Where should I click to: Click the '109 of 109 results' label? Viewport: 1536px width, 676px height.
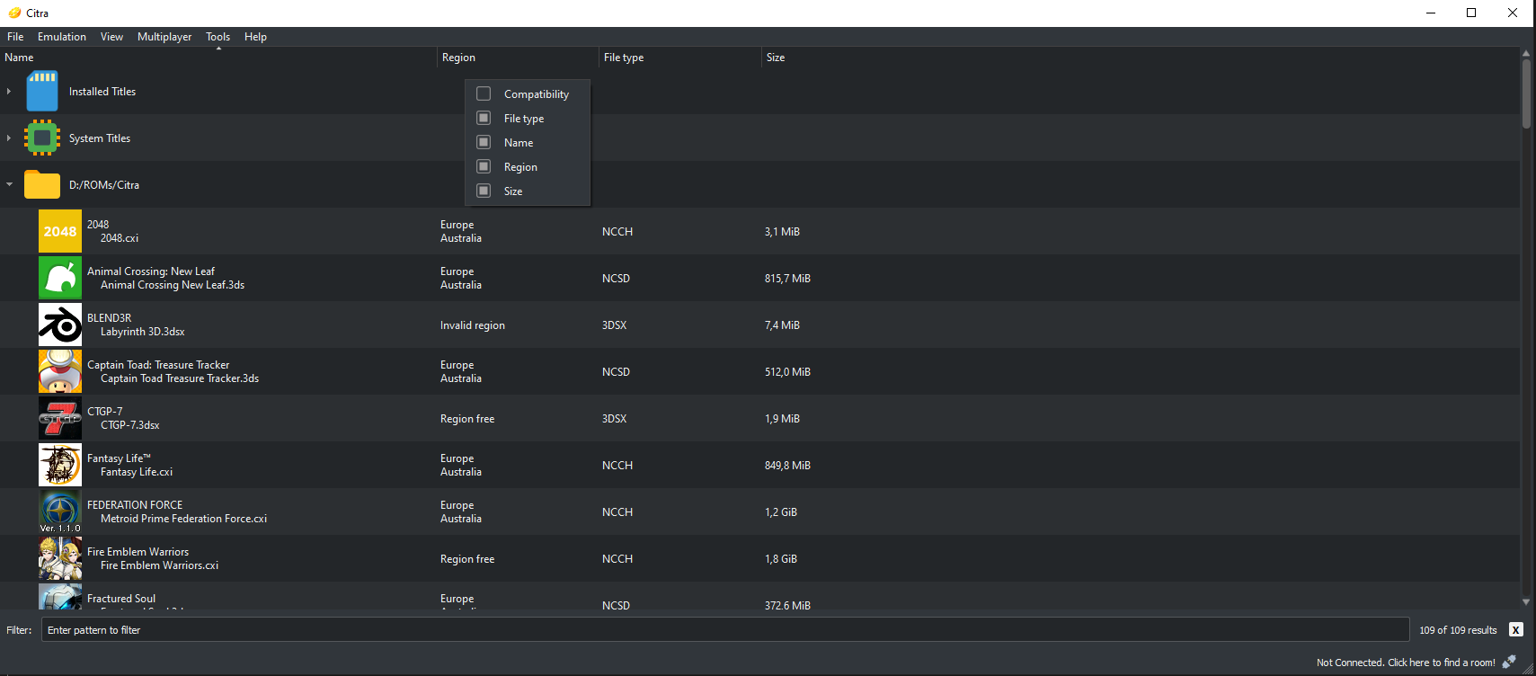pos(1458,630)
